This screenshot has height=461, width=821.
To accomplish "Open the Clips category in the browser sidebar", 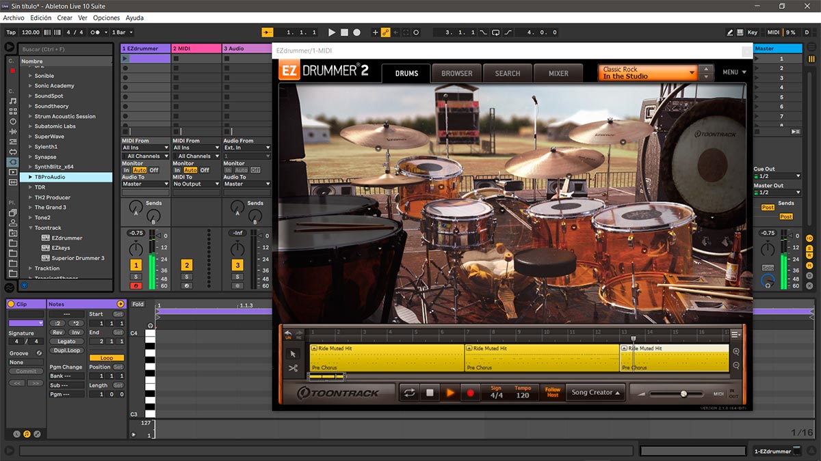I will click(x=13, y=172).
